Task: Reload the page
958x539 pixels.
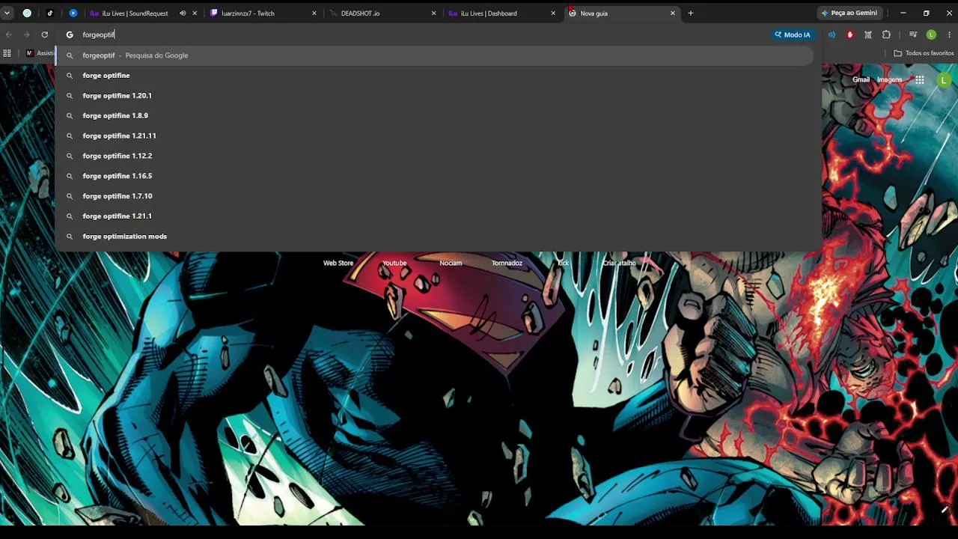Action: pos(45,34)
